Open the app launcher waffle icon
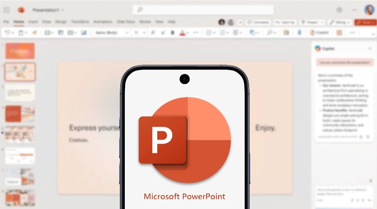 [6, 10]
